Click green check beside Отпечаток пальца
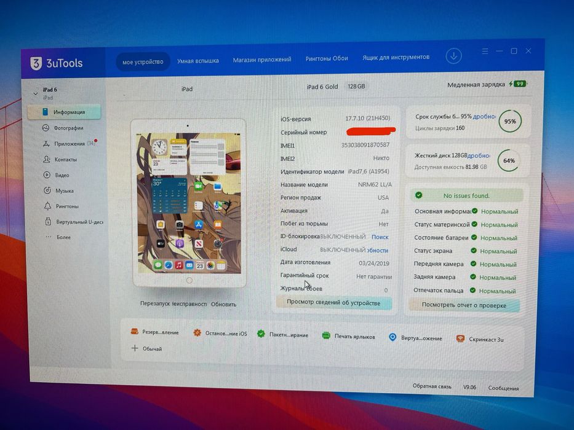The image size is (574, 430). tap(472, 291)
